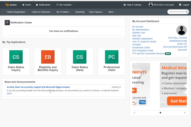Click the MITCHELL's Account avatar icon

151,5
